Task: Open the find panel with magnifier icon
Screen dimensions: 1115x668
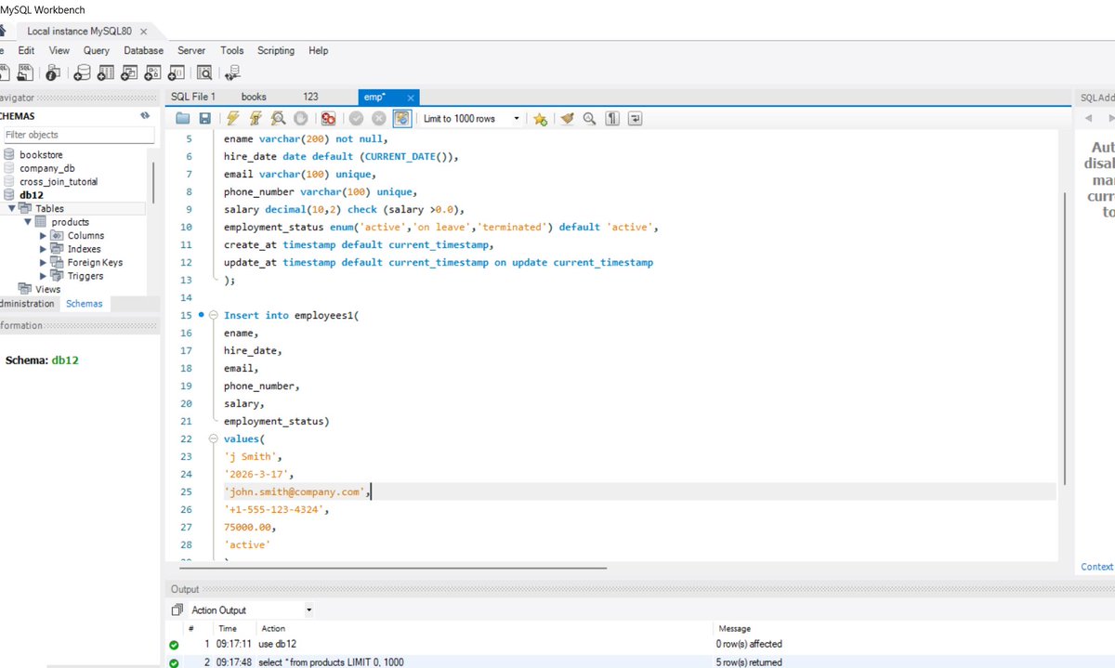Action: coord(589,119)
